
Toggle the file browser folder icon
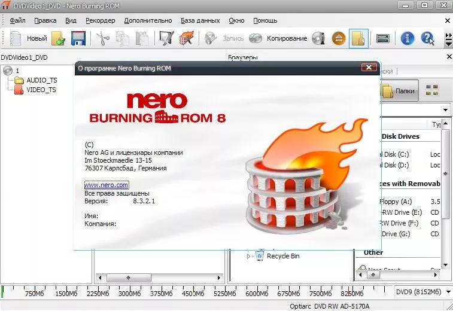(x=358, y=38)
